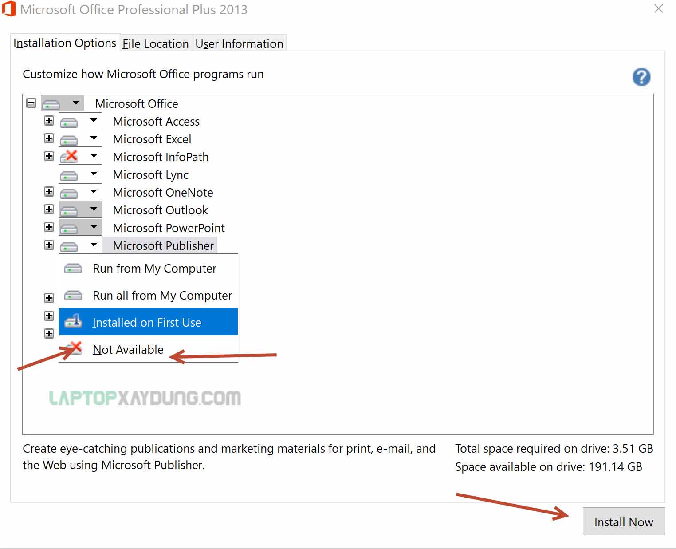Set Publisher to Not Available
The height and width of the screenshot is (549, 676).
[148, 349]
